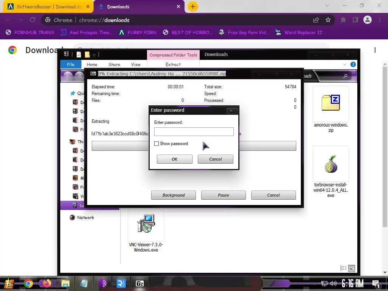
Task: Pause the 7-Zip extraction
Action: point(224,195)
